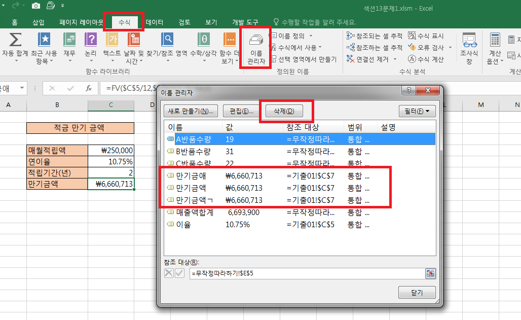521x320 pixels.
Task: Switch to the 데이터 ribbon tab
Action: coord(155,22)
